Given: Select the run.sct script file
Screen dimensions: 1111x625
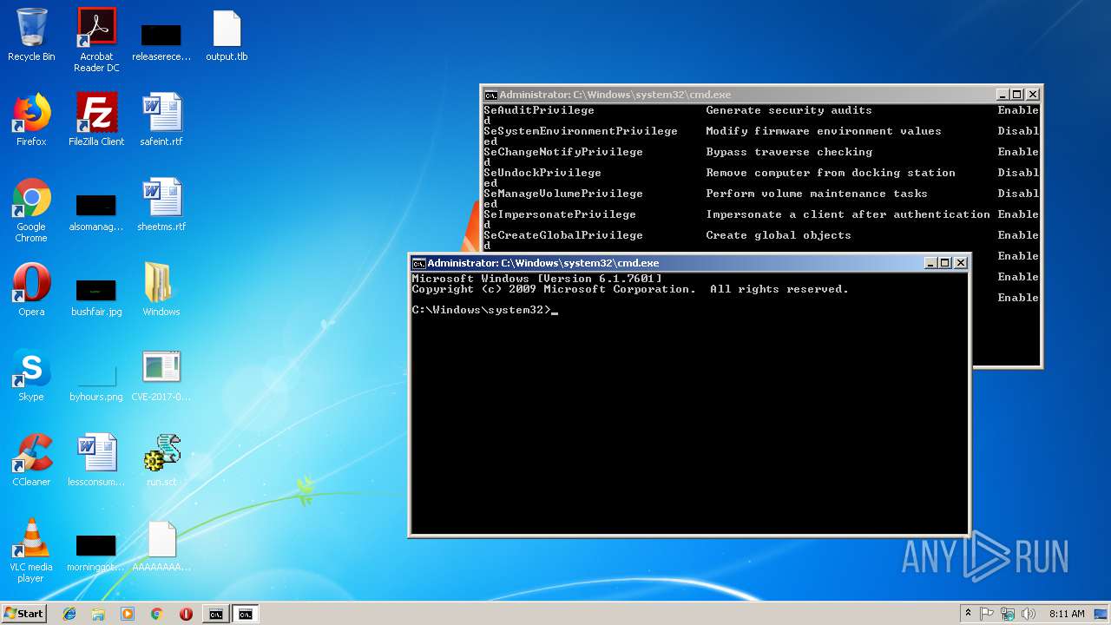Looking at the screenshot, I should [161, 461].
